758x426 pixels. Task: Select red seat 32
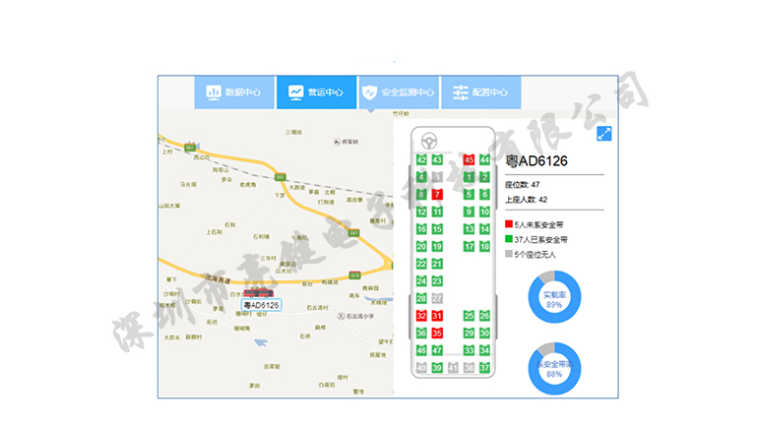pyautogui.click(x=421, y=316)
